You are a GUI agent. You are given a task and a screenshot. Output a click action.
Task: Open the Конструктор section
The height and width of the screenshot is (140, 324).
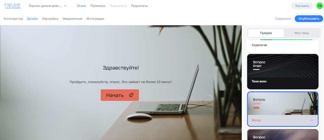point(13,18)
